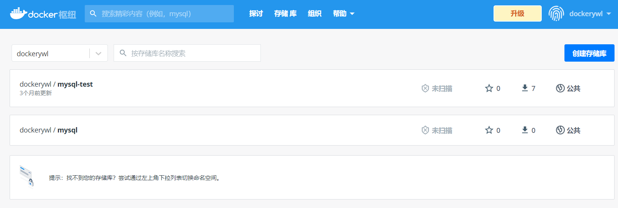Image resolution: width=618 pixels, height=208 pixels.
Task: Focus the search by repository name field
Action: coord(187,53)
